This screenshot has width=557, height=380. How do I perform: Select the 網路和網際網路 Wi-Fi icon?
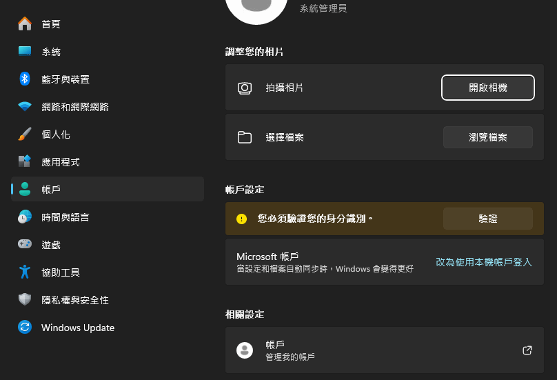[x=25, y=106]
